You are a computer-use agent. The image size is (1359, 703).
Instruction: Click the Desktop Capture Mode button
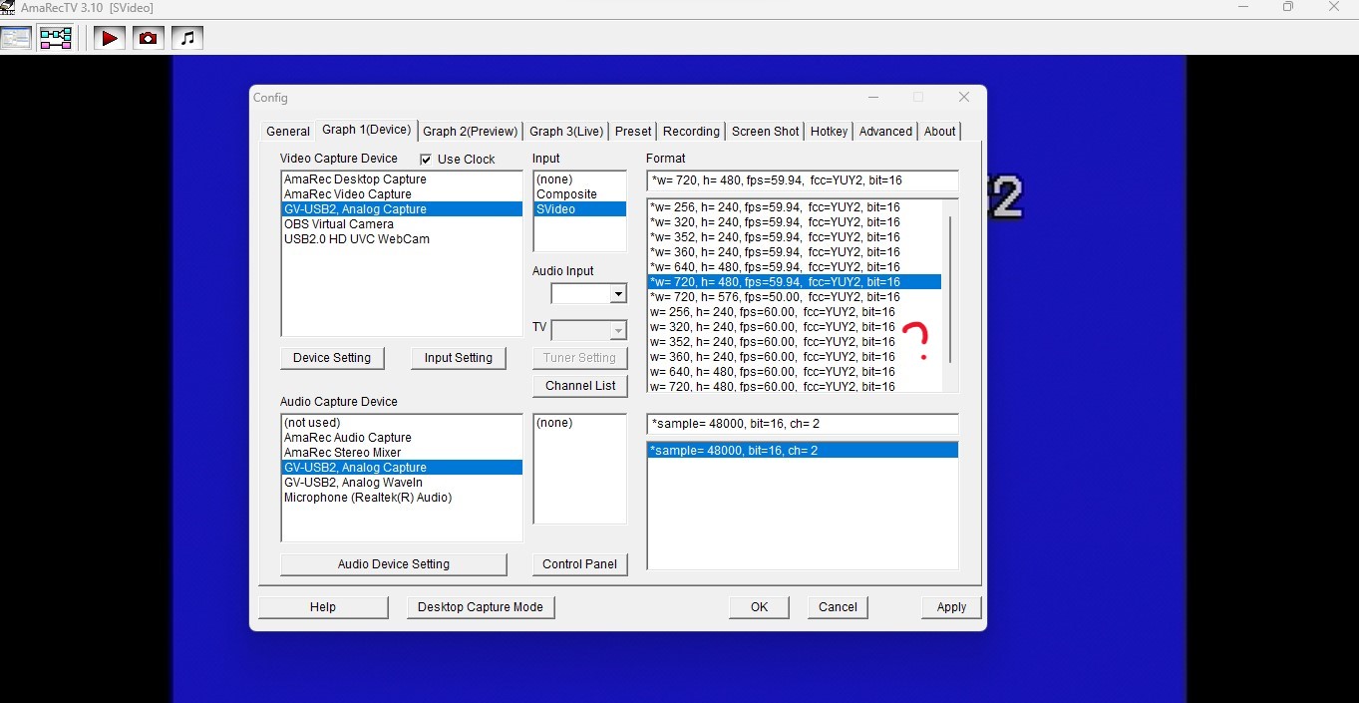tap(481, 607)
